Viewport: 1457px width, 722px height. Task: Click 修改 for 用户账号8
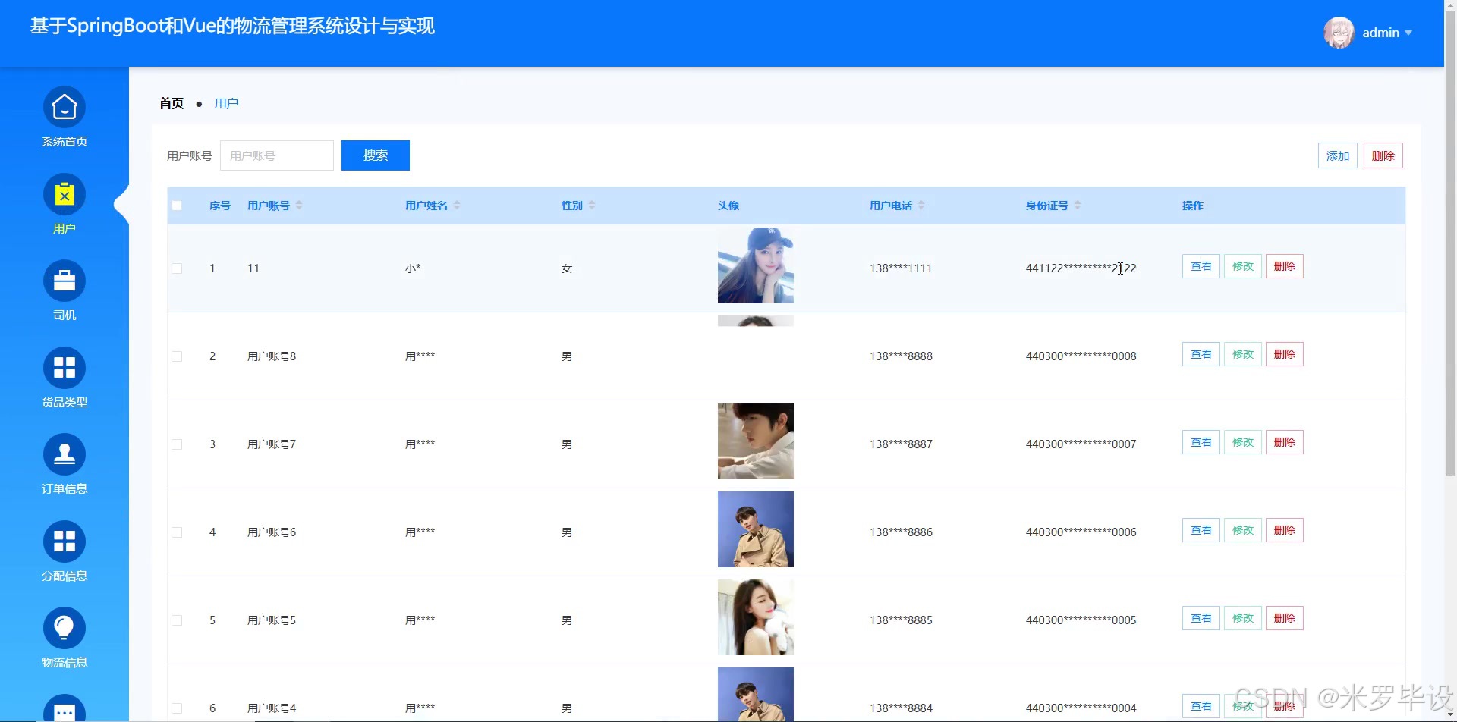click(1243, 354)
